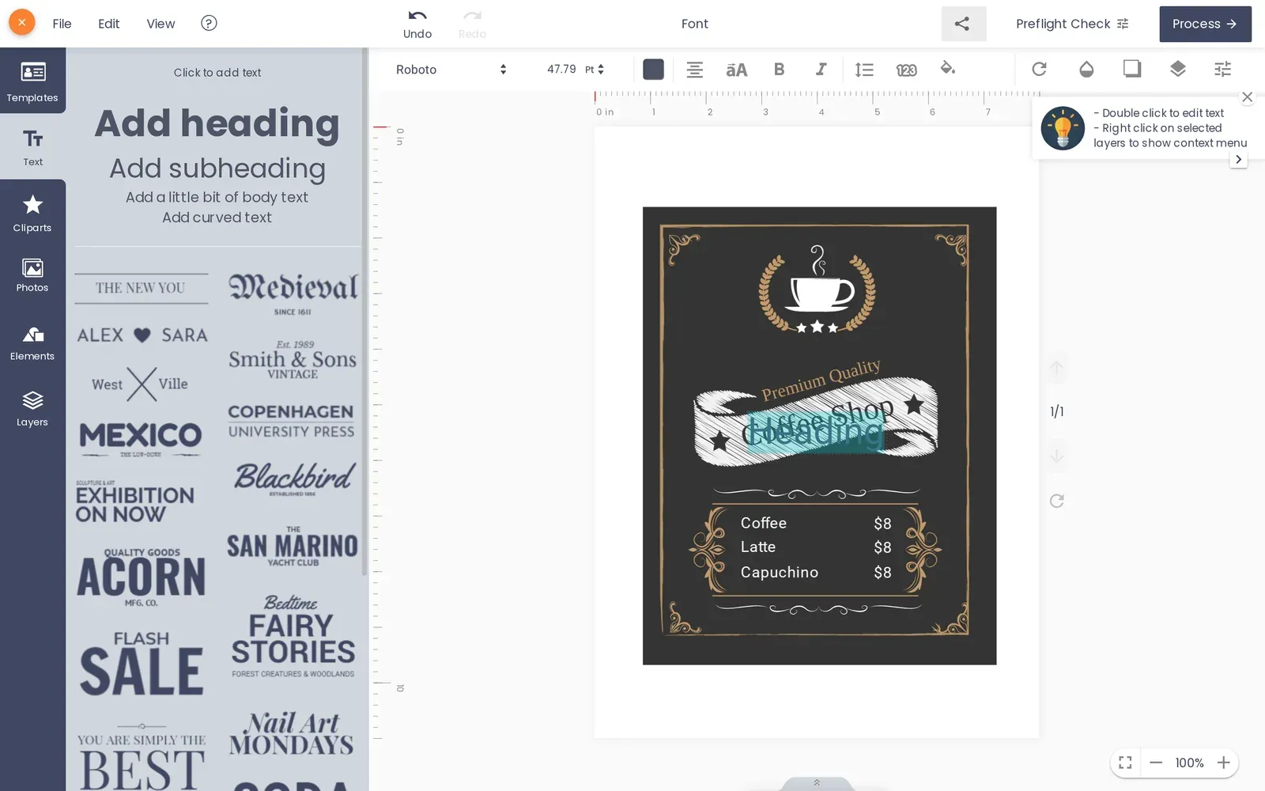Select the ACORN text template
The width and height of the screenshot is (1265, 791).
pyautogui.click(x=141, y=577)
